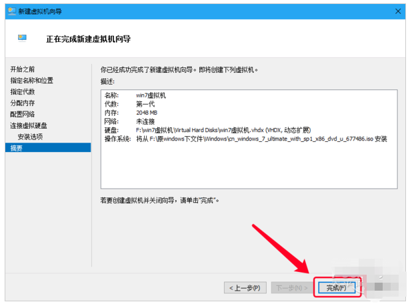Image resolution: width=412 pixels, height=306 pixels.
Task: Click 完成(F) to create the VM
Action: click(x=337, y=288)
